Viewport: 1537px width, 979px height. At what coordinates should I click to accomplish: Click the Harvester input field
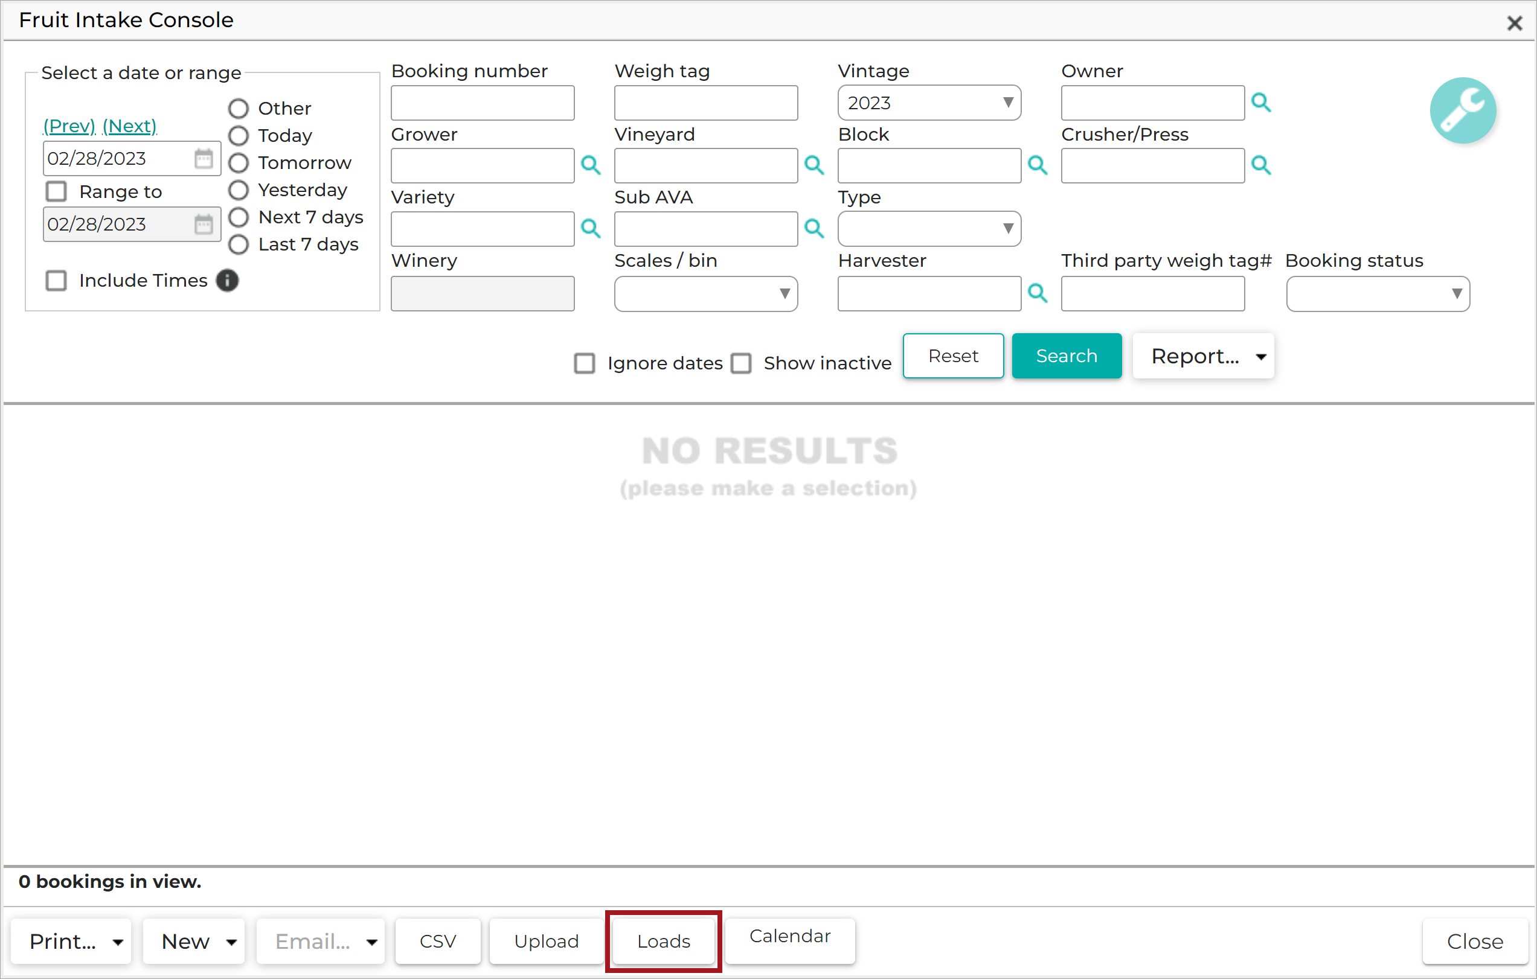tap(929, 294)
